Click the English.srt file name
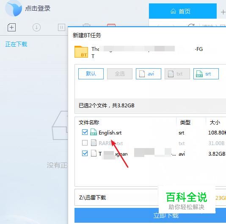The width and height of the screenshot is (226, 224). pyautogui.click(x=110, y=133)
